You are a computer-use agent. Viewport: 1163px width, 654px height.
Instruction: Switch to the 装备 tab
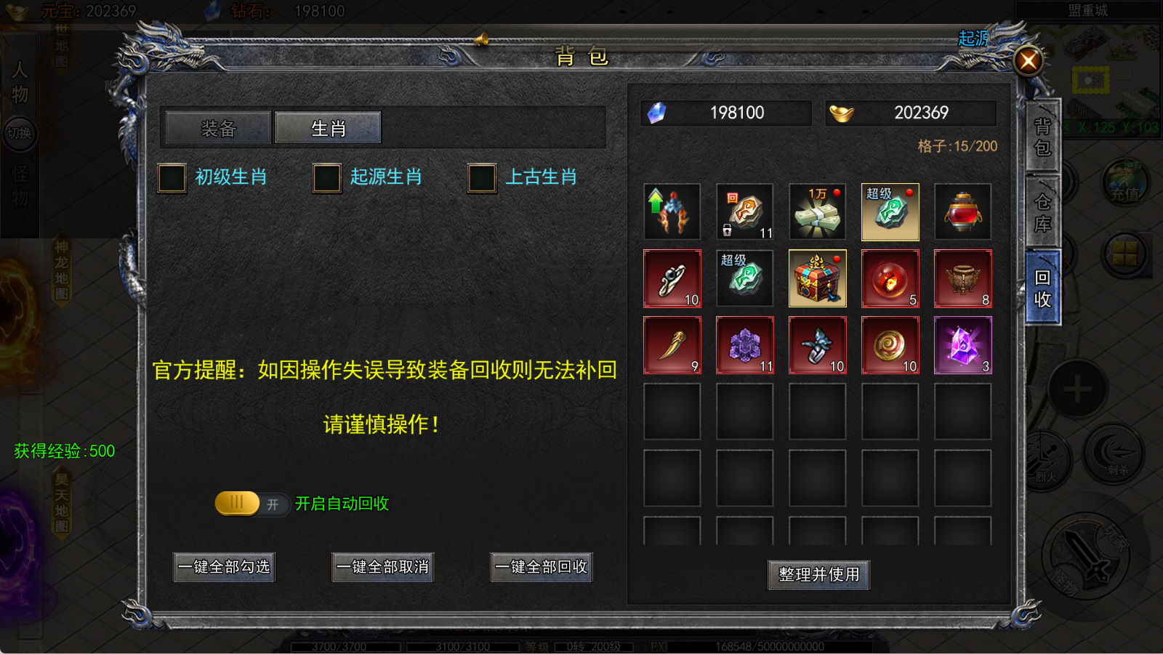click(218, 128)
